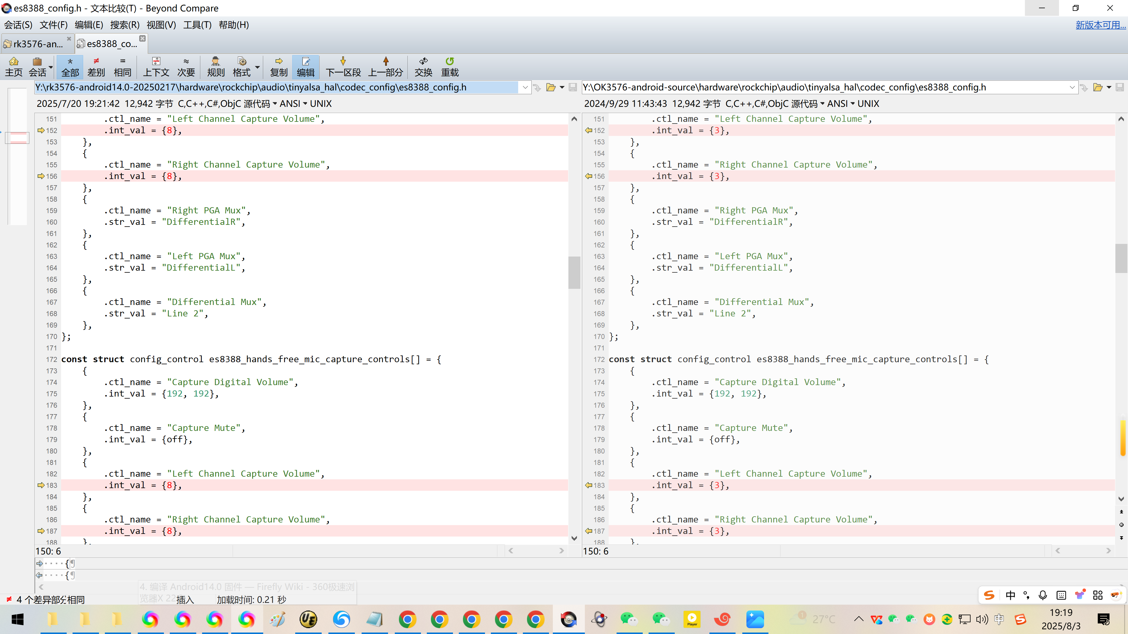The image size is (1128, 634).
Task: Click the 重载 reload icon
Action: pos(450,67)
